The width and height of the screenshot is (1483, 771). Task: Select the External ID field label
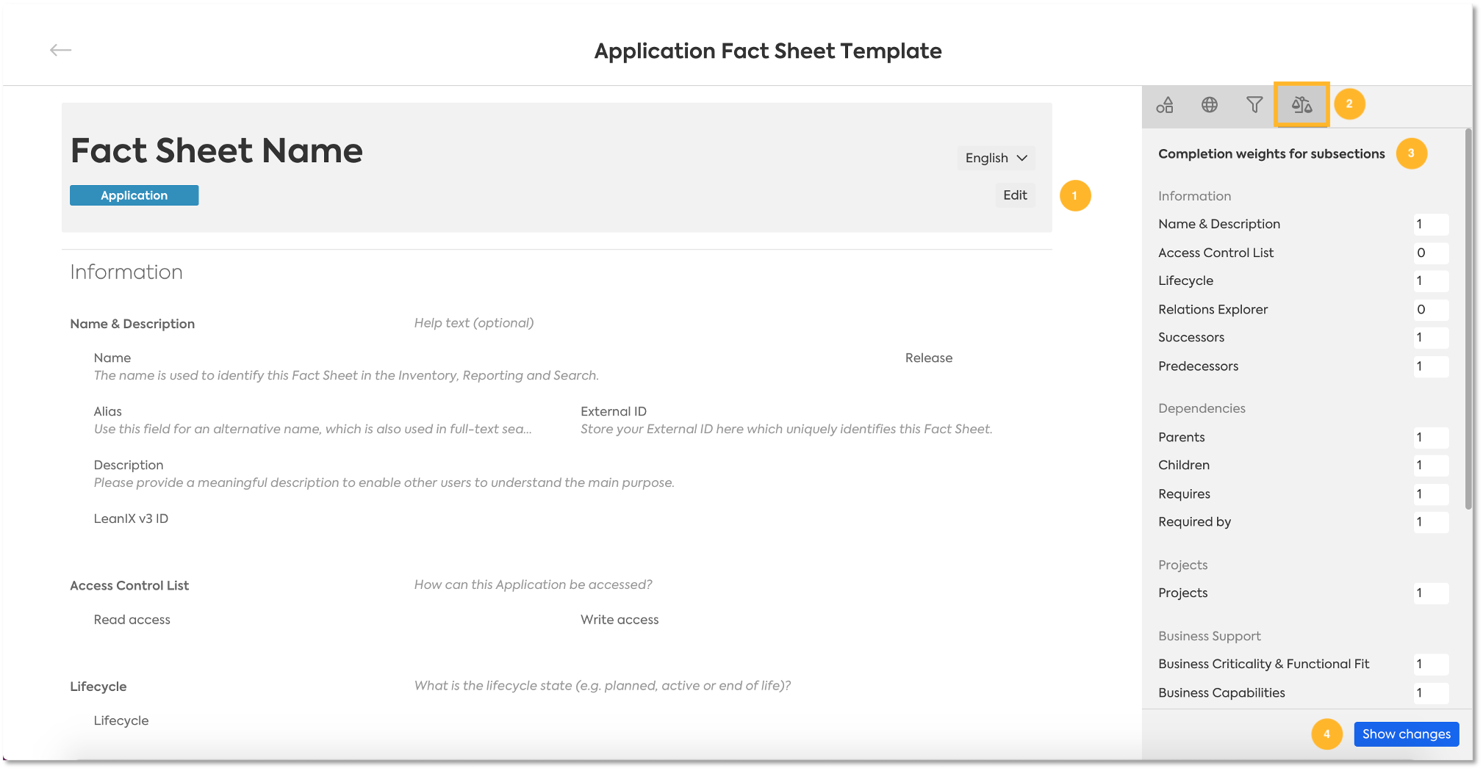pos(614,411)
